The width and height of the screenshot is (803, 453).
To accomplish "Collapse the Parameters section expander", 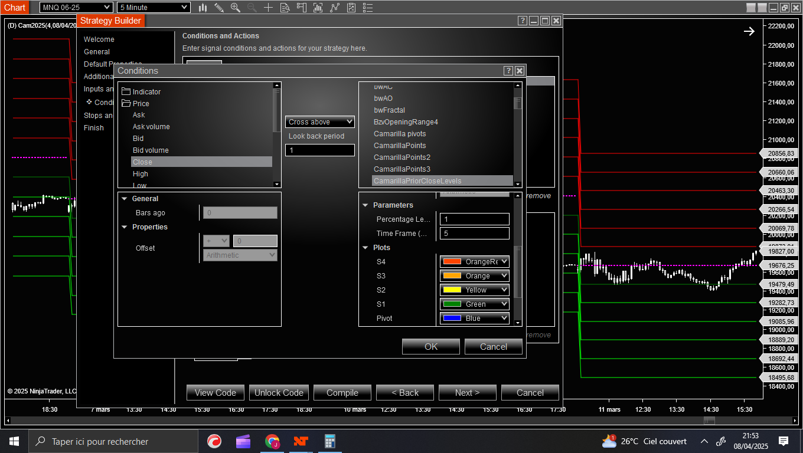I will pos(365,205).
